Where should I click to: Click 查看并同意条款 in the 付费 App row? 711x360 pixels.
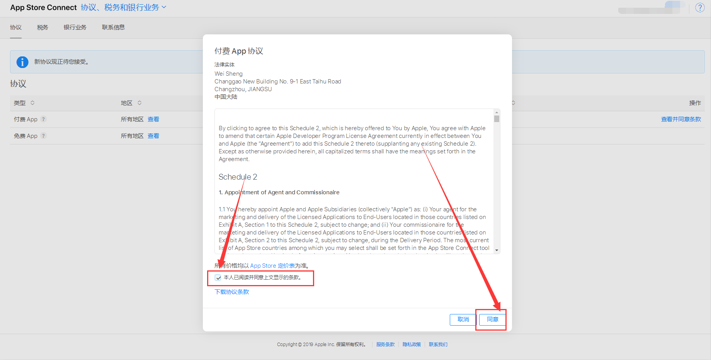(x=681, y=119)
